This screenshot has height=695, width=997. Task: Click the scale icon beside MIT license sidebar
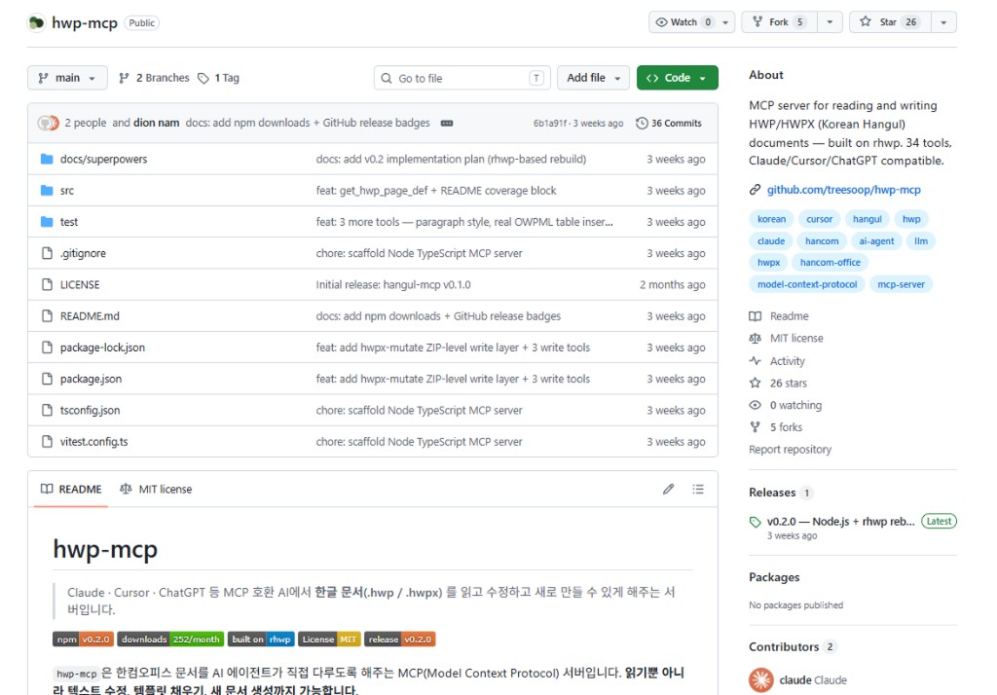click(755, 339)
